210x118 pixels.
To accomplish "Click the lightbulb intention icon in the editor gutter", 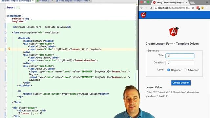I will point(9,49).
